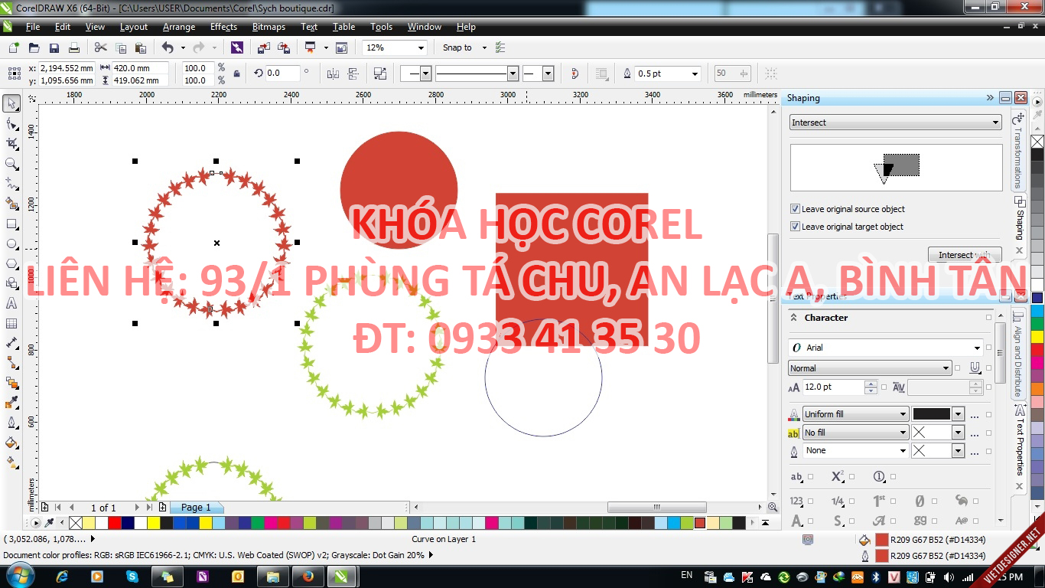Click the Export icon
The width and height of the screenshot is (1045, 588).
284,47
